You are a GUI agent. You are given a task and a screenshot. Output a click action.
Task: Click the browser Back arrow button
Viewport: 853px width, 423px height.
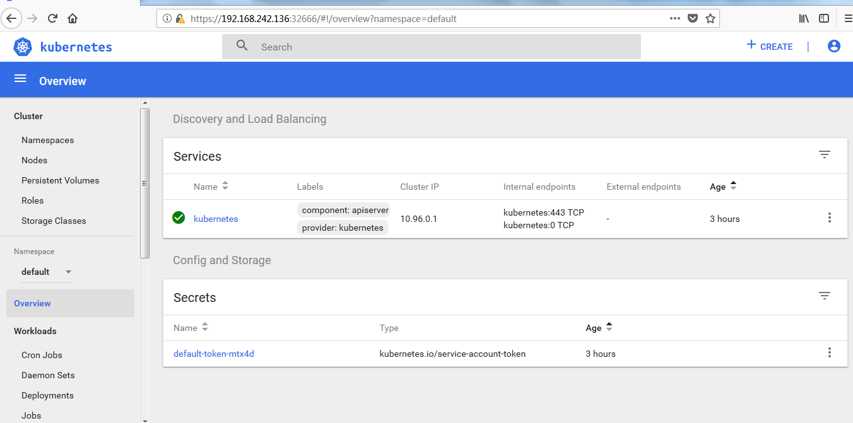click(11, 18)
